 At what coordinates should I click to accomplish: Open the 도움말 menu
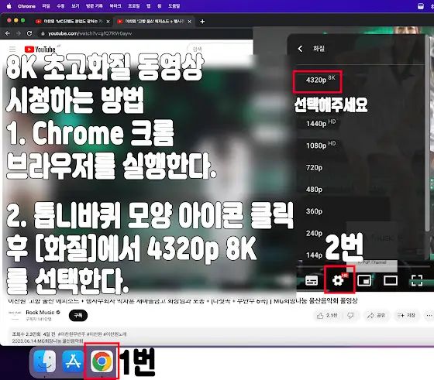(174, 5)
